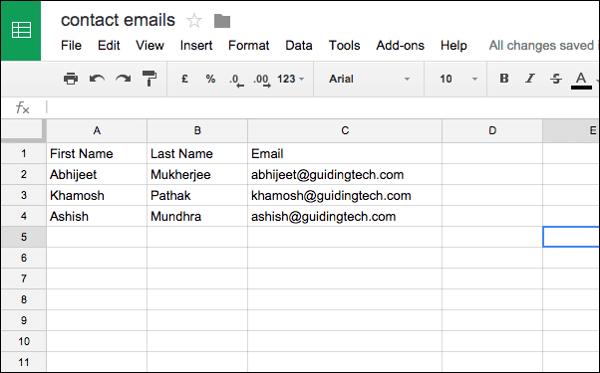Open the 123 number formats dropdown
The image size is (600, 373).
pyautogui.click(x=290, y=79)
